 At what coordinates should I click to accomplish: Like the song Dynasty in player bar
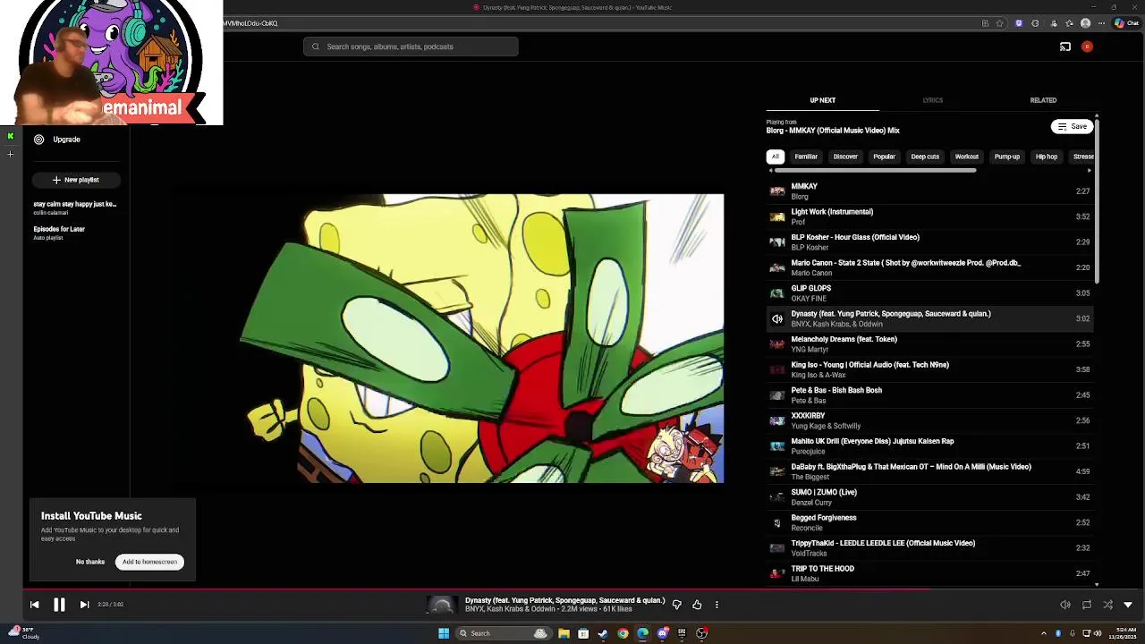coord(697,605)
